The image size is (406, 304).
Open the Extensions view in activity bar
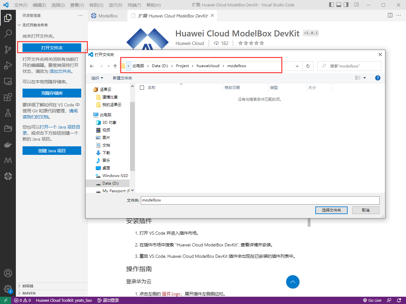click(x=8, y=97)
